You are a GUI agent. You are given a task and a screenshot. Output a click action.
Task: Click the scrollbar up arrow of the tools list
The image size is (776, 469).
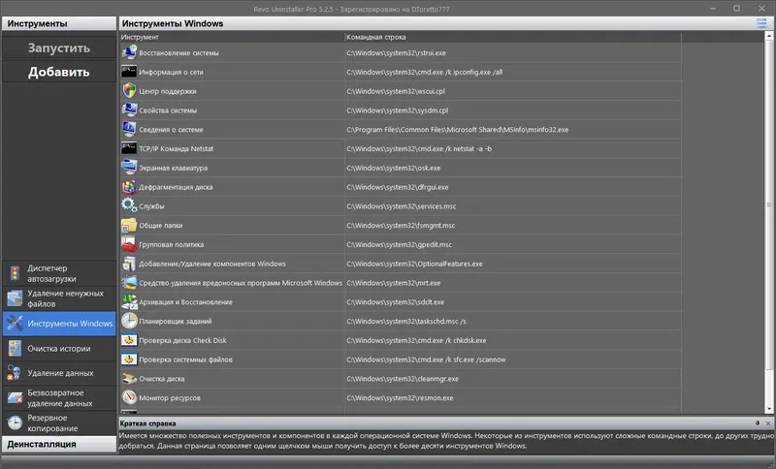[x=769, y=36]
